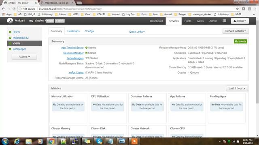
Task: Open Windows Start button
Action: pyautogui.click(x=5, y=141)
